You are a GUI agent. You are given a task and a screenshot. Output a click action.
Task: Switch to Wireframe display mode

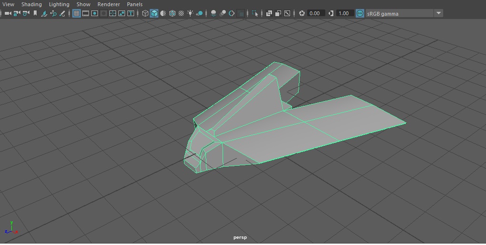pos(145,13)
